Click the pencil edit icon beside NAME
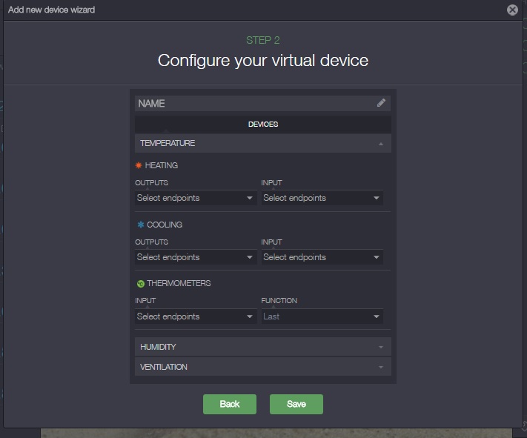 [381, 103]
